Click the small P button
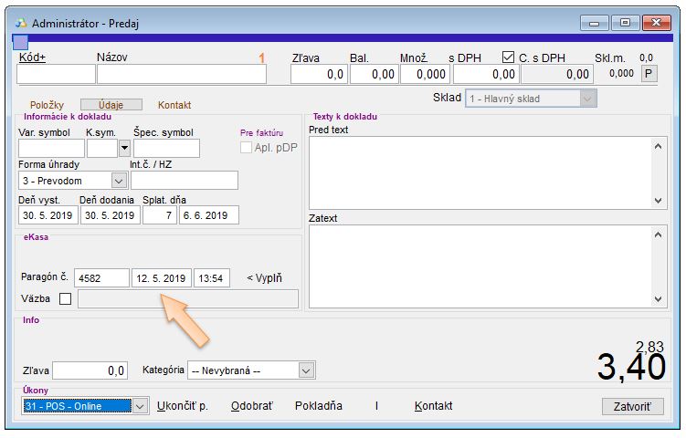686x438 pixels. [649, 74]
